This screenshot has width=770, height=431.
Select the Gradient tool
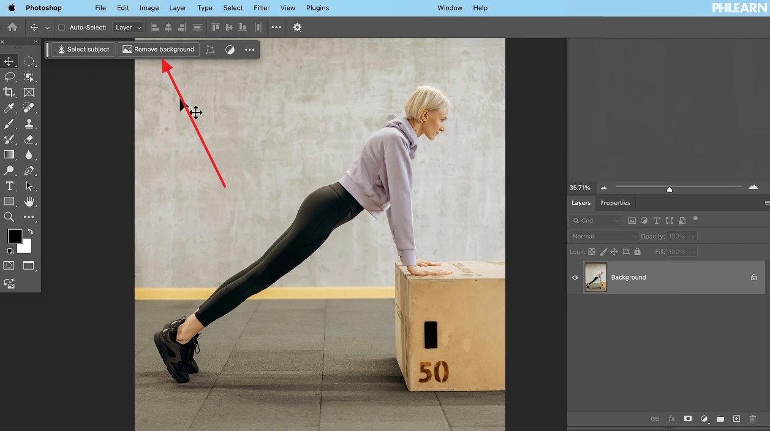click(x=9, y=155)
